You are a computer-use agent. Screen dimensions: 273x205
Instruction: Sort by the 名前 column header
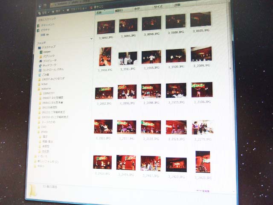coord(104,12)
